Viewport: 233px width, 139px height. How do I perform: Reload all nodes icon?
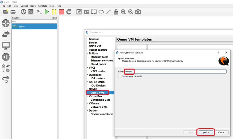(69, 12)
